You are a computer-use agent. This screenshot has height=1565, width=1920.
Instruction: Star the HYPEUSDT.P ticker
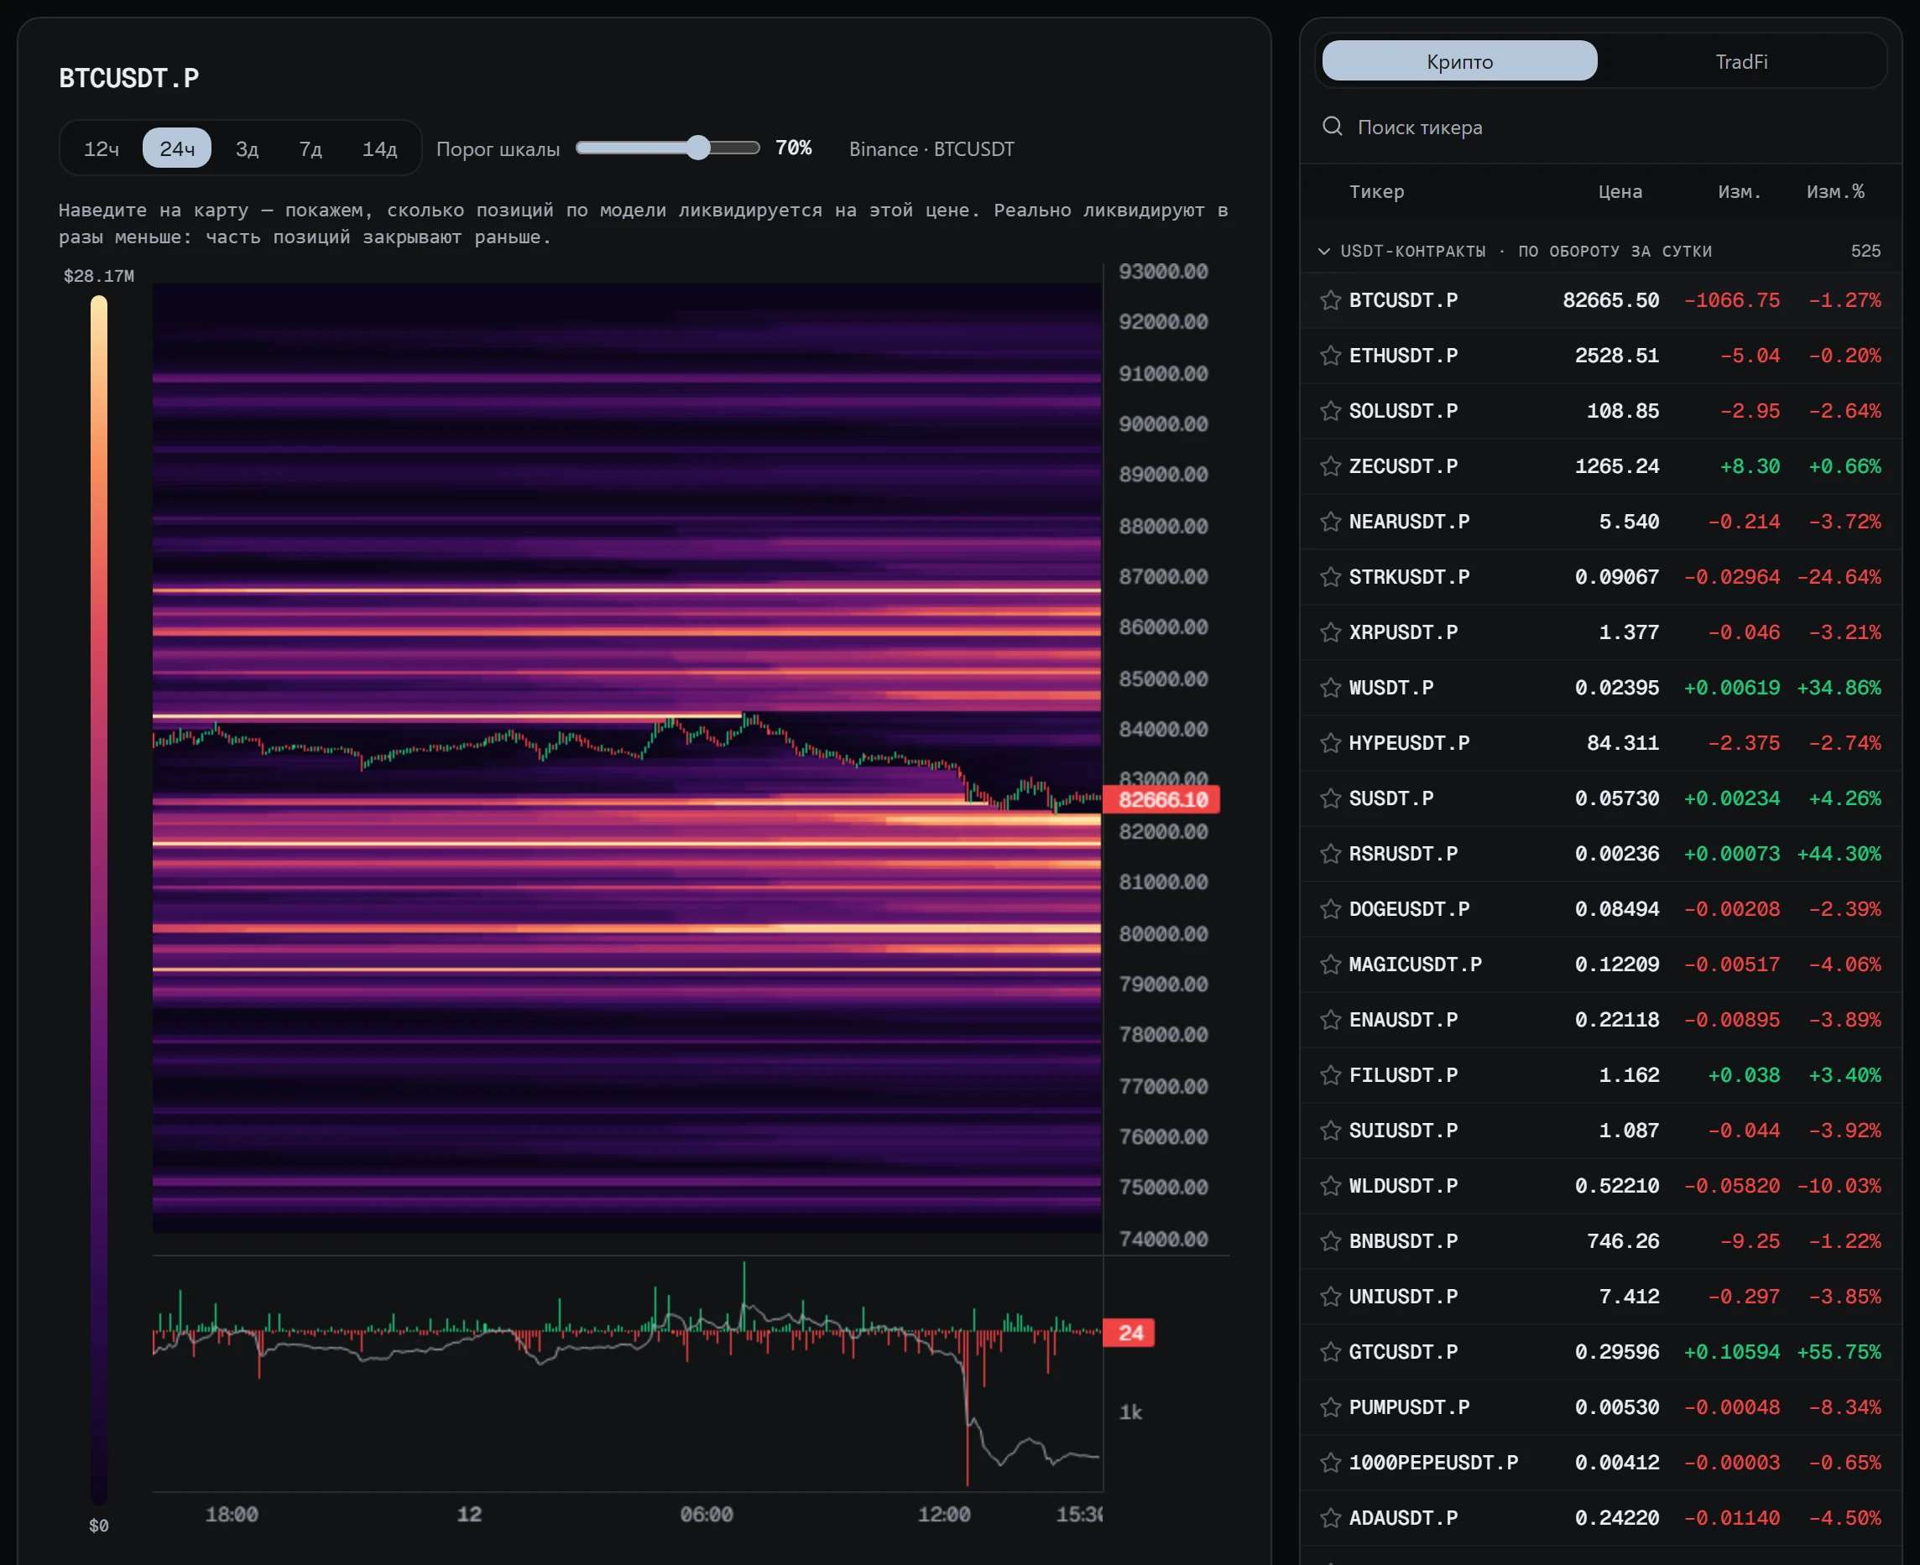click(1330, 743)
